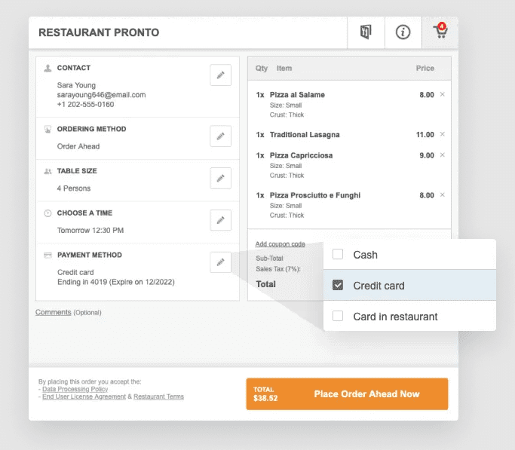Open the Data Processing Policy link
The height and width of the screenshot is (450, 515).
75,389
